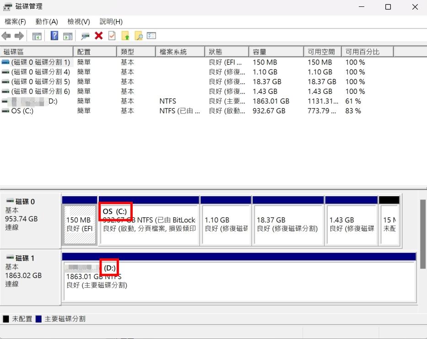Screen dimensions: 427x339
Task: Open the 說明(H) menu
Action: [111, 22]
